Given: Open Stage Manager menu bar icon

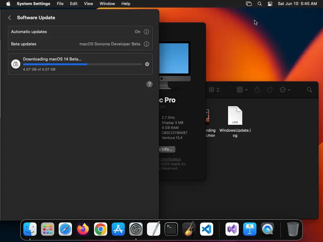Looking at the screenshot, I should (249, 4).
